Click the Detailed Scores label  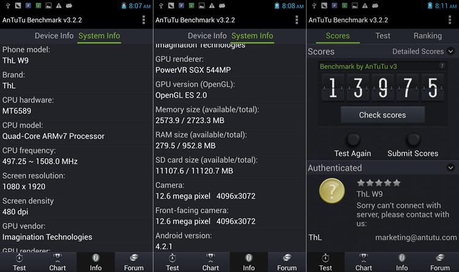tap(418, 51)
